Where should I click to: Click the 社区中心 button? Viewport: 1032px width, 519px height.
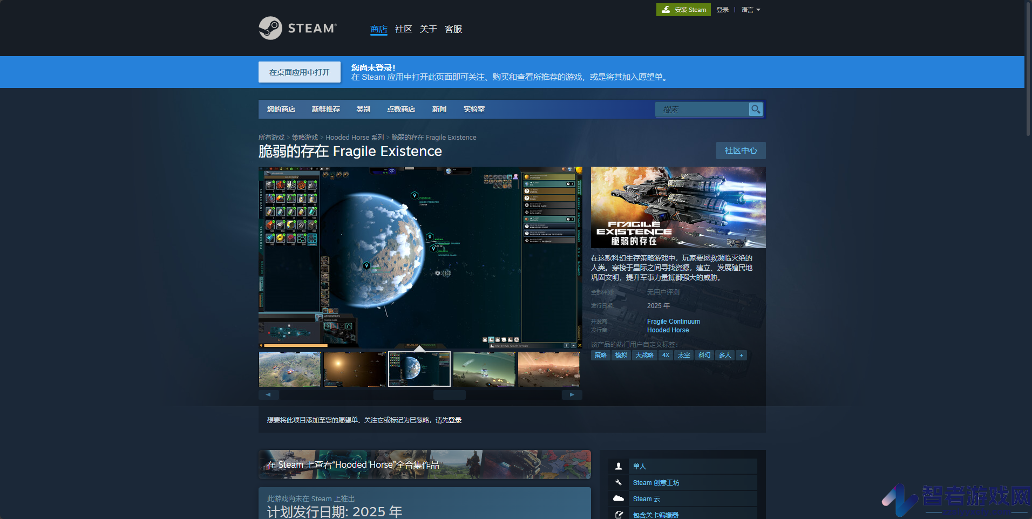click(741, 151)
